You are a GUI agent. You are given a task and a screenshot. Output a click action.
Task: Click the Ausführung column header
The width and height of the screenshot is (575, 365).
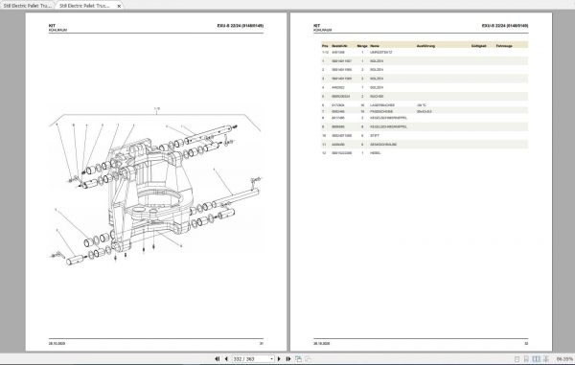pos(425,46)
